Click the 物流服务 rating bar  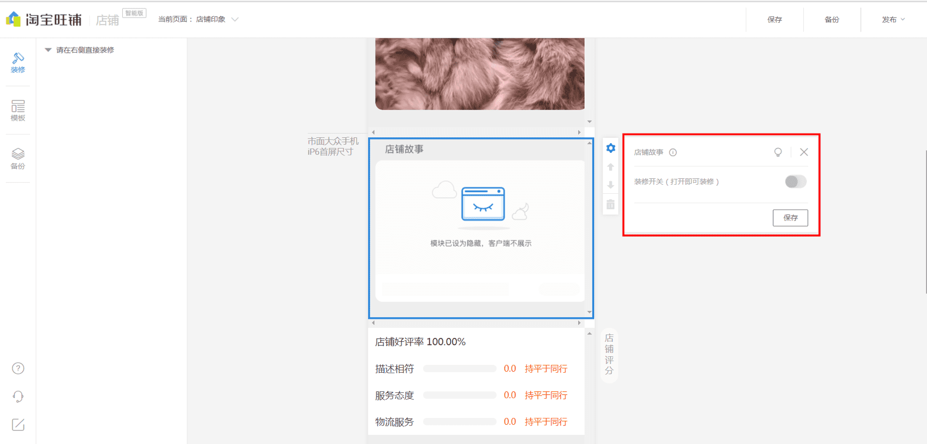coord(460,422)
